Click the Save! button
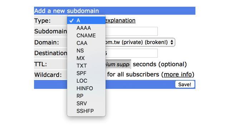 coord(185,85)
